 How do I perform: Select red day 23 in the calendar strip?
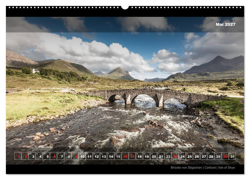tap(175, 156)
